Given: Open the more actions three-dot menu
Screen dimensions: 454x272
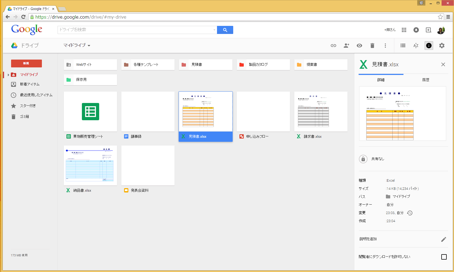Looking at the screenshot, I should pyautogui.click(x=385, y=46).
